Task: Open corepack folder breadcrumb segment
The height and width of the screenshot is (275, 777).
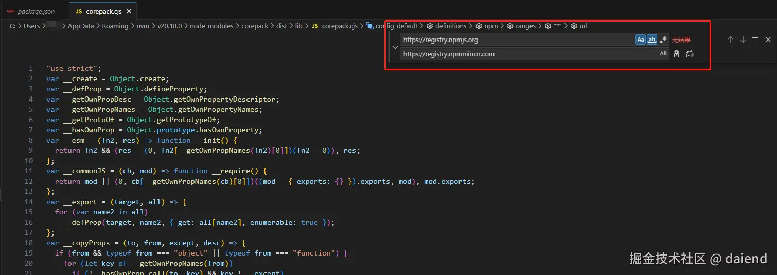Action: pos(255,26)
